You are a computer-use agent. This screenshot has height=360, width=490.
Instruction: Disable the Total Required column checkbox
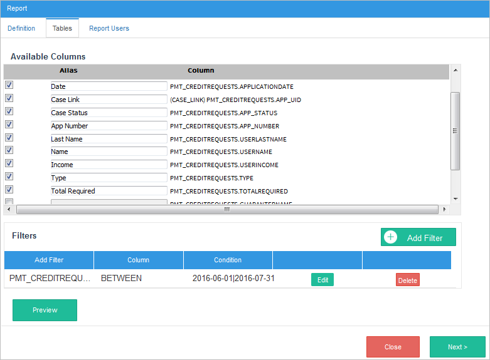(9, 190)
